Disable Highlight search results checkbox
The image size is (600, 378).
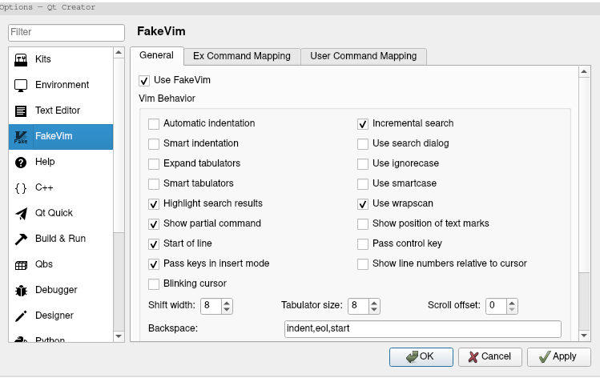tap(154, 204)
